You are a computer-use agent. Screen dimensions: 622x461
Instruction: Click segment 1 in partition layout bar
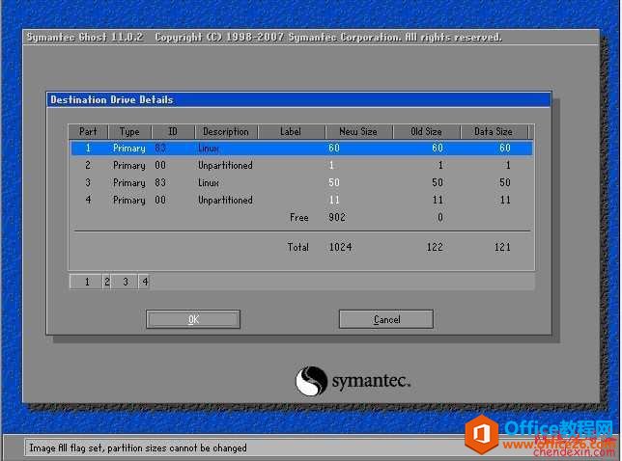click(x=86, y=282)
